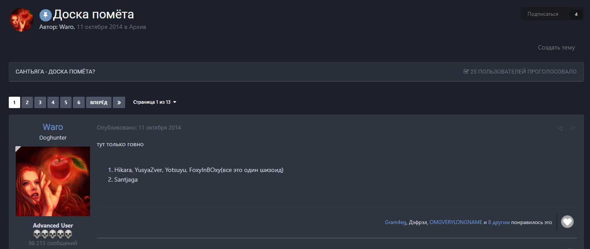Screen dimensions: 590x249
Task: Open the 'Архив' forum link
Action: pyautogui.click(x=137, y=27)
